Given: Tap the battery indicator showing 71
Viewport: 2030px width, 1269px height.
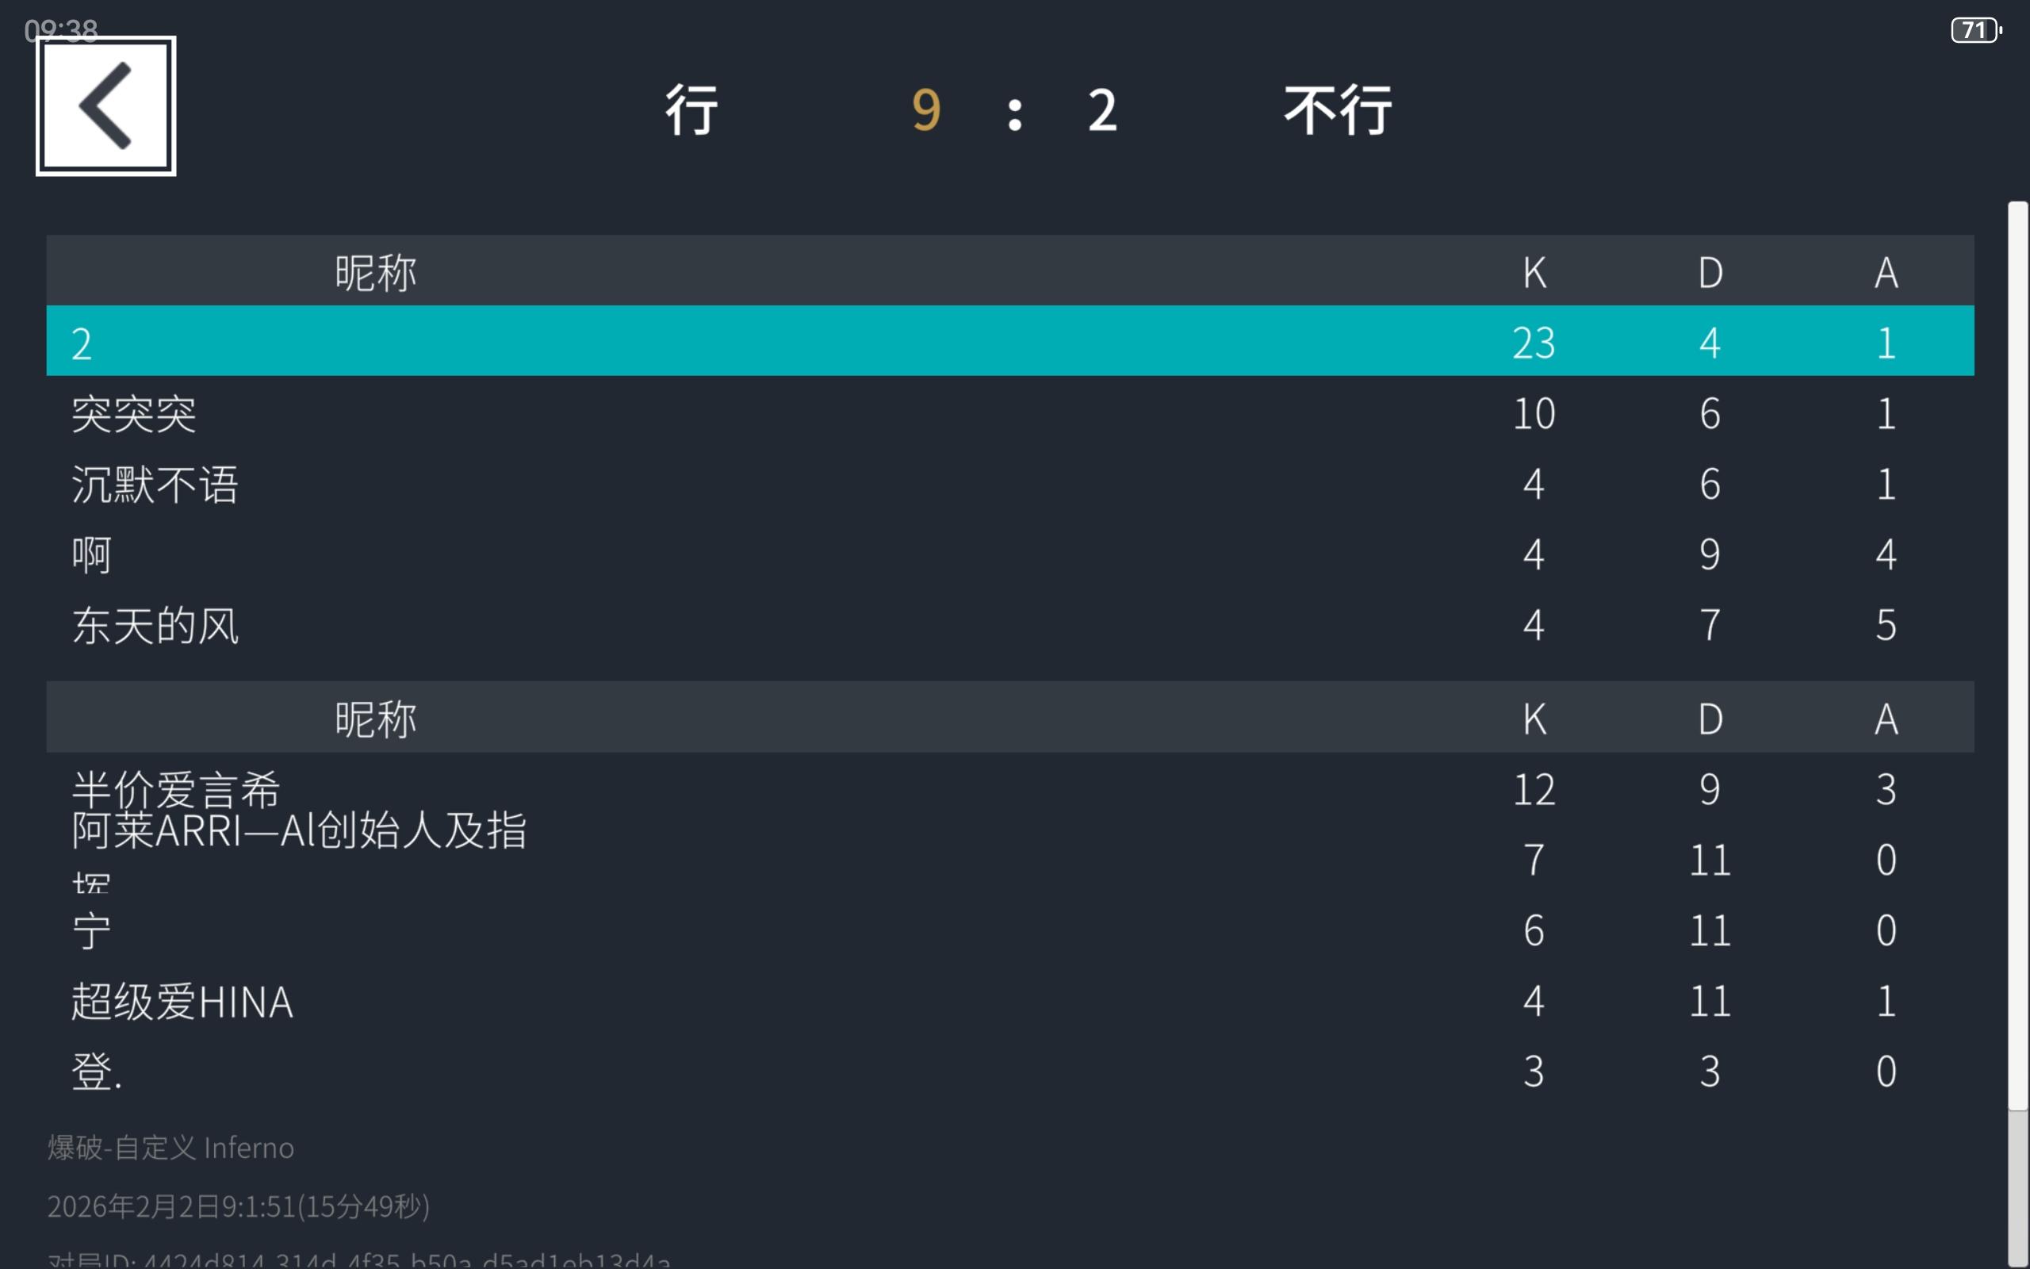Looking at the screenshot, I should pyautogui.click(x=1974, y=31).
